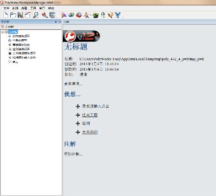Click the 获取或输入点云 link text
The width and height of the screenshot is (216, 196).
click(96, 106)
